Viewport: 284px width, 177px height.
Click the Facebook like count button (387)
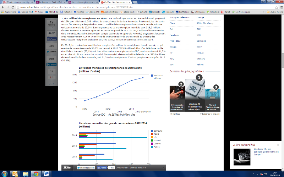point(51,33)
